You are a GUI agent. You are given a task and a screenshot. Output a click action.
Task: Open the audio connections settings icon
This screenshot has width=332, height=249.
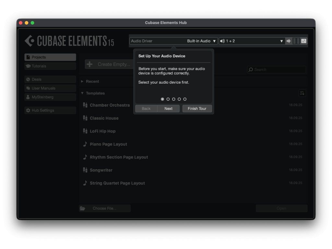(304, 41)
